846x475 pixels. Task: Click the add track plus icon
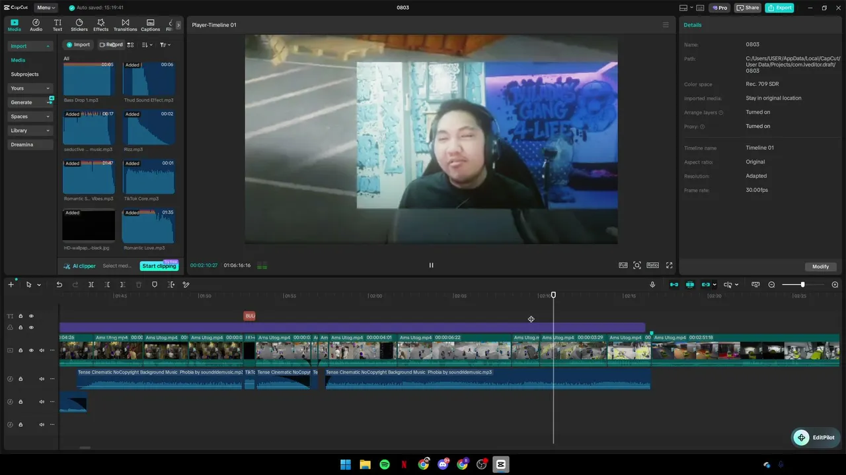click(x=11, y=284)
